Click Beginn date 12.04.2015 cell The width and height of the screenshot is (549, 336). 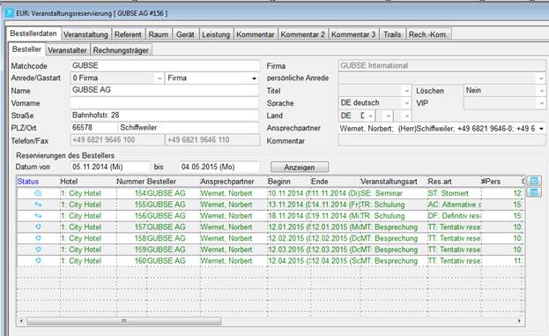pyautogui.click(x=289, y=261)
